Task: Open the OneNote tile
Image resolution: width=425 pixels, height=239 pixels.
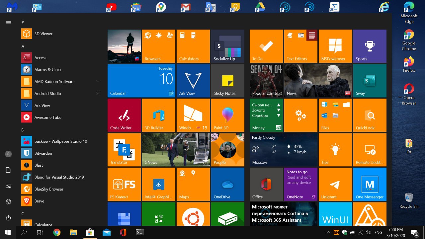Action: coord(301,184)
